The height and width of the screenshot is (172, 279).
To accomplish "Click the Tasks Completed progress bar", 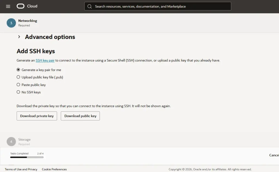I will point(26,157).
